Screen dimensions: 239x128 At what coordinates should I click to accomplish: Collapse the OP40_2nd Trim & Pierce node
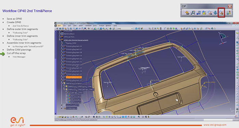tap(60, 40)
